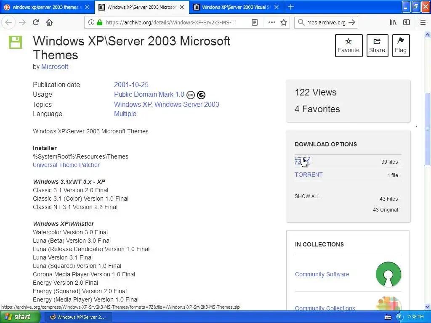Click the 7:38 PM taskbar clock
The height and width of the screenshot is (323, 431).
tap(415, 317)
